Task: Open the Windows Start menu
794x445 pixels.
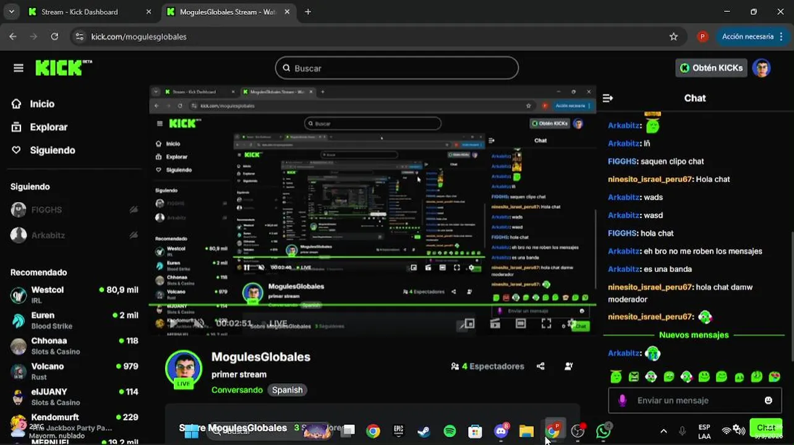Action: pyautogui.click(x=192, y=431)
